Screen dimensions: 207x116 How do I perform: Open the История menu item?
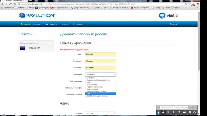click(x=65, y=24)
